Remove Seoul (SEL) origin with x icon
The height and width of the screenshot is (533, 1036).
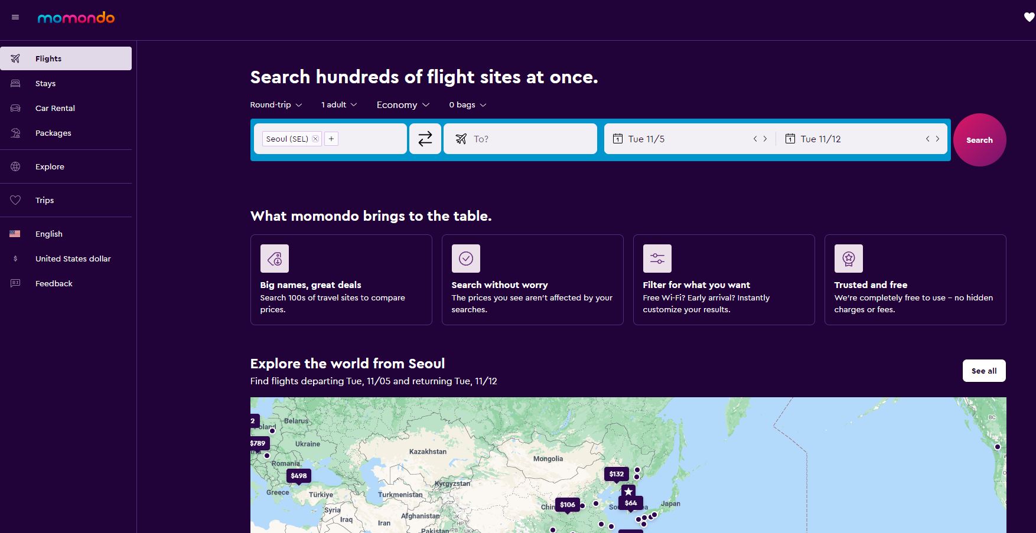[x=315, y=139]
